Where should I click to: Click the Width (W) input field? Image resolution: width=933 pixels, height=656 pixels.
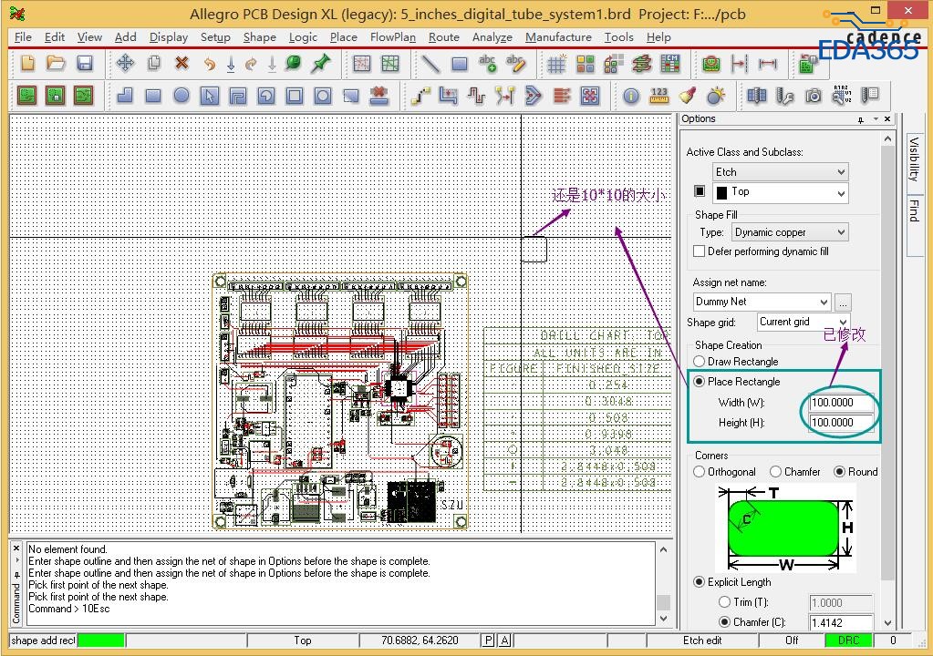[x=841, y=403]
